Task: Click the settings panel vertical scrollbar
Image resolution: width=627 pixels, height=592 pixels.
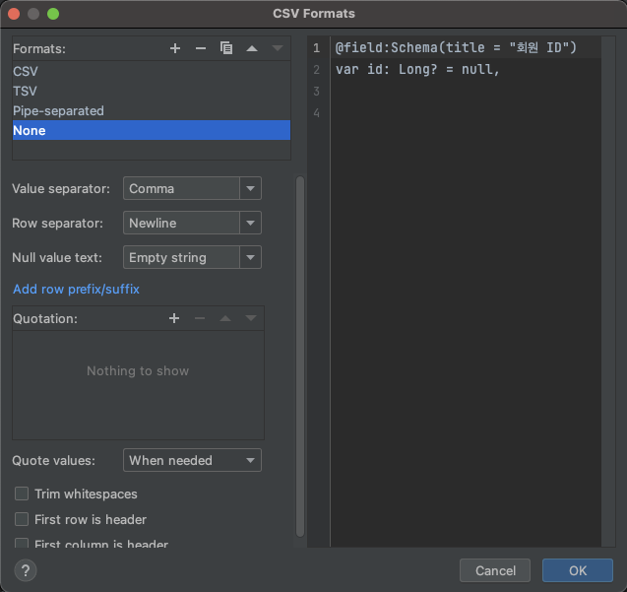Action: click(300, 357)
